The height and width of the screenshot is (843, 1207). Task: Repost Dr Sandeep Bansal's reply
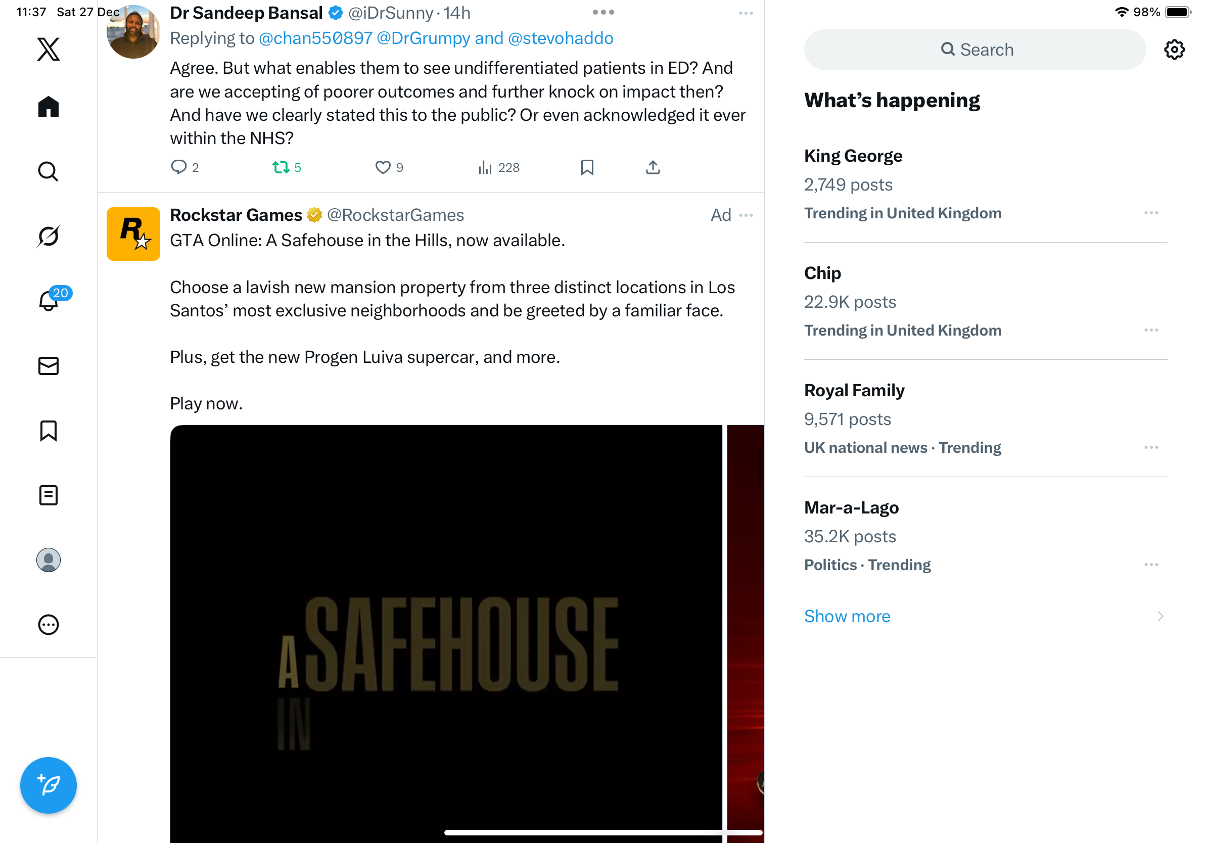pyautogui.click(x=281, y=168)
